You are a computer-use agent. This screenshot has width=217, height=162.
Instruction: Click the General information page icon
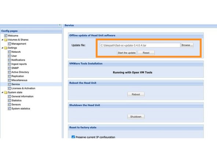tap(9, 96)
